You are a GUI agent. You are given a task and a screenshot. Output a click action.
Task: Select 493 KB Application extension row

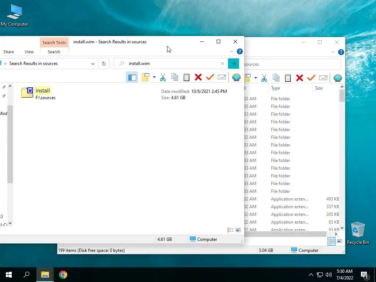[292, 199]
